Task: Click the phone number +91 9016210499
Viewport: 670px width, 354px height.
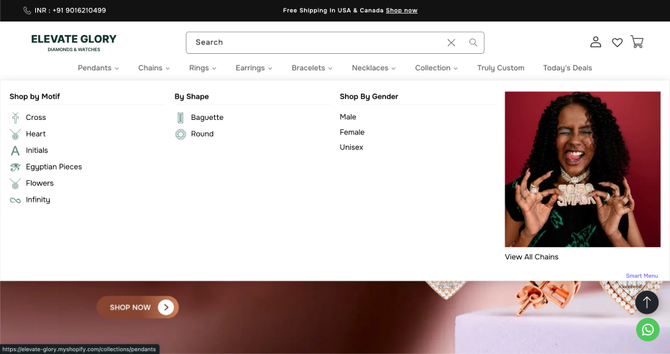Action: point(79,10)
